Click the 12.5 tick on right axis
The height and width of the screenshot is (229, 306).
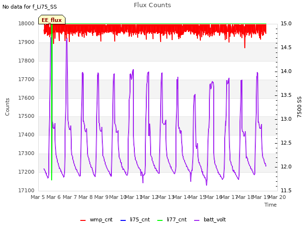click(x=286, y=143)
